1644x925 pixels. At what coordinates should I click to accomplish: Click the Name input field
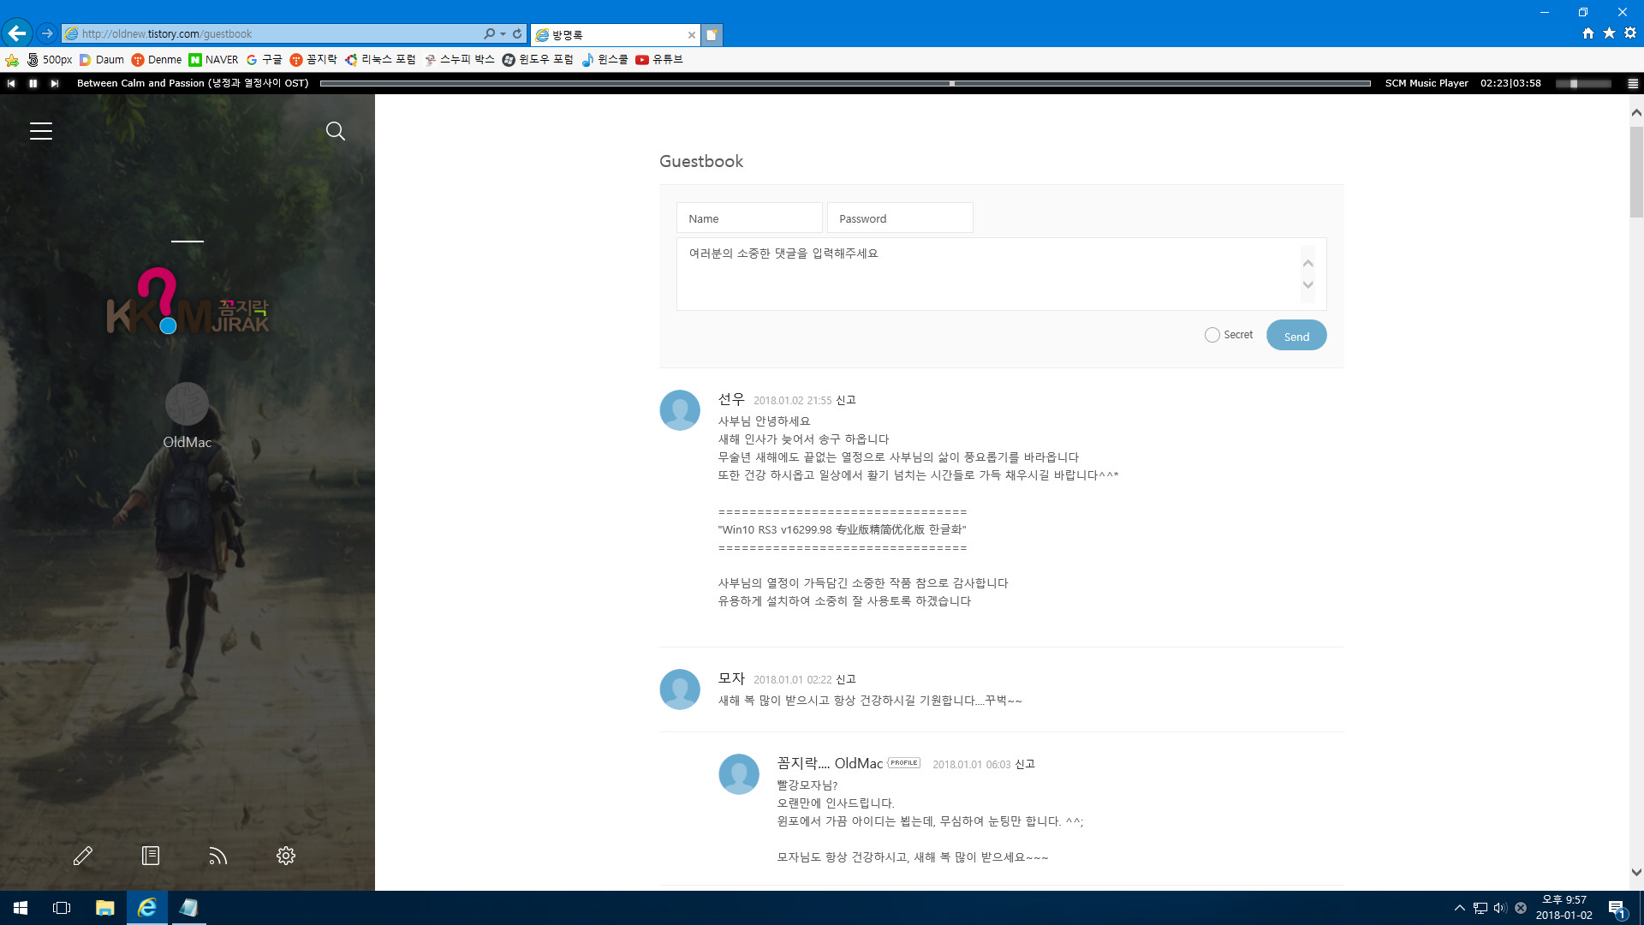(x=749, y=218)
